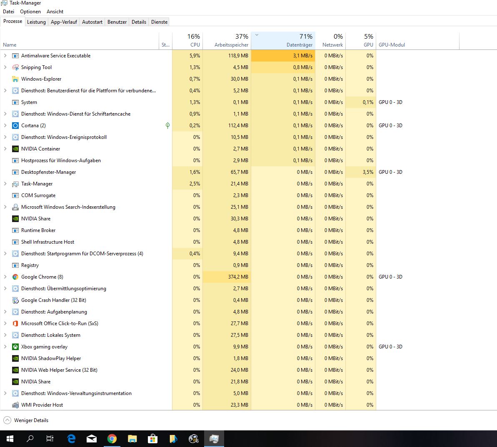Expand NVIDIA Container process group
This screenshot has height=447, width=497.
pos(5,149)
